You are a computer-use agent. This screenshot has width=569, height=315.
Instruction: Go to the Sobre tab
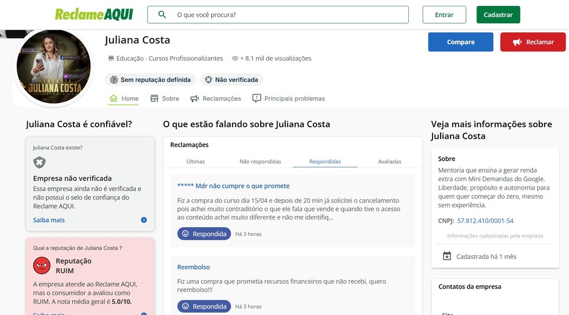click(165, 99)
